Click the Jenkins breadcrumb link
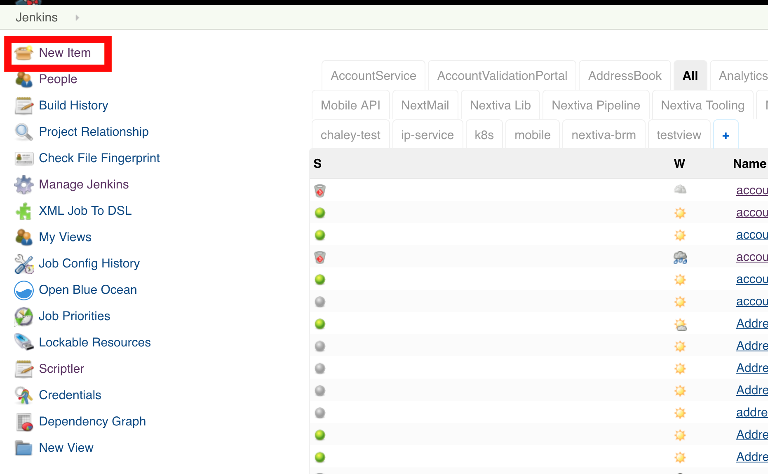The image size is (768, 474). click(37, 17)
